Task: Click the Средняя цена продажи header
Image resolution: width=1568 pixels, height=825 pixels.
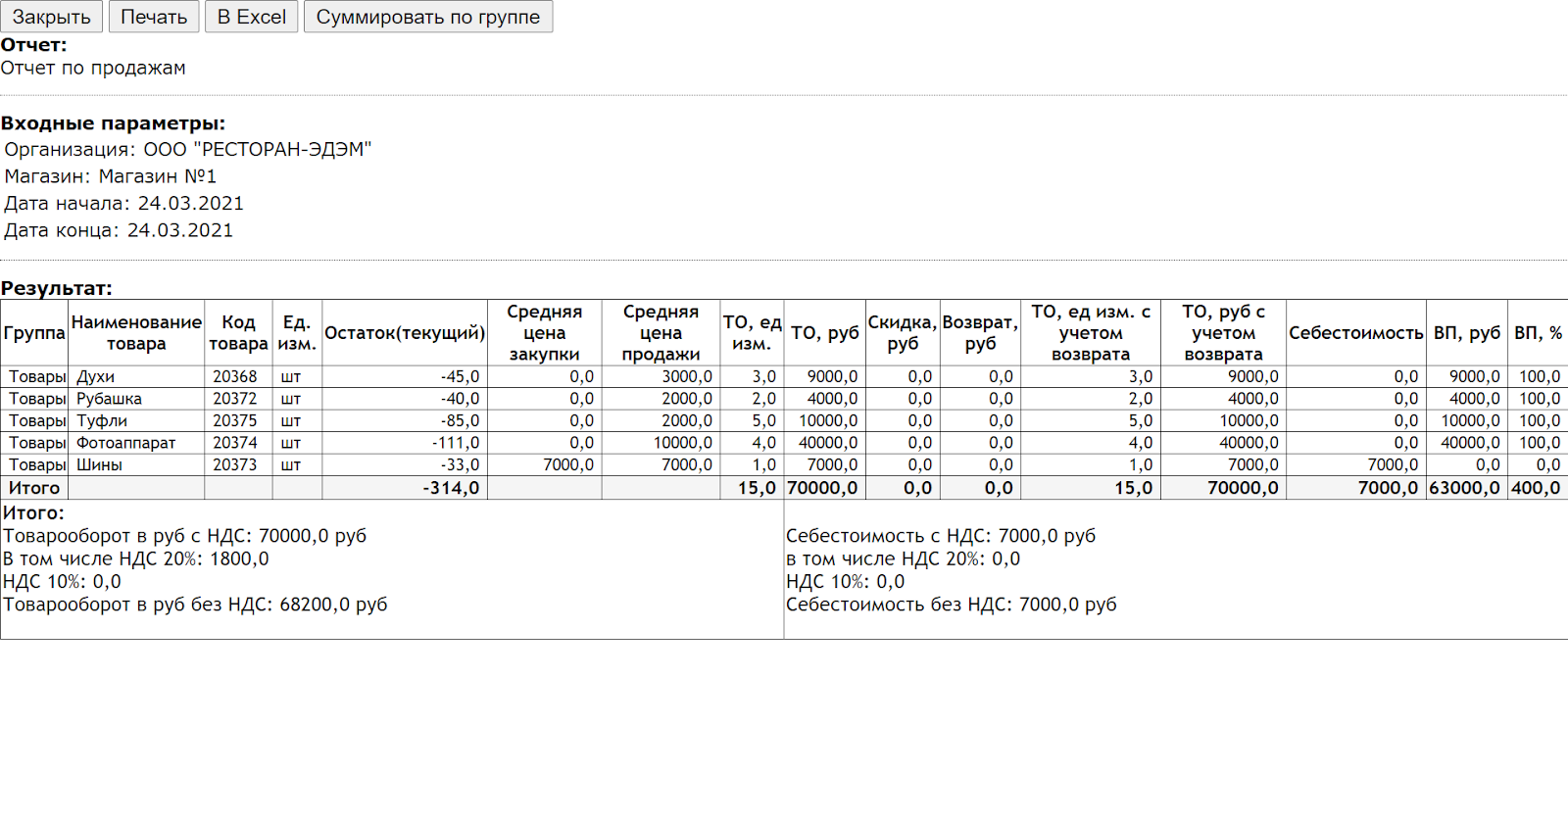Action: [661, 333]
